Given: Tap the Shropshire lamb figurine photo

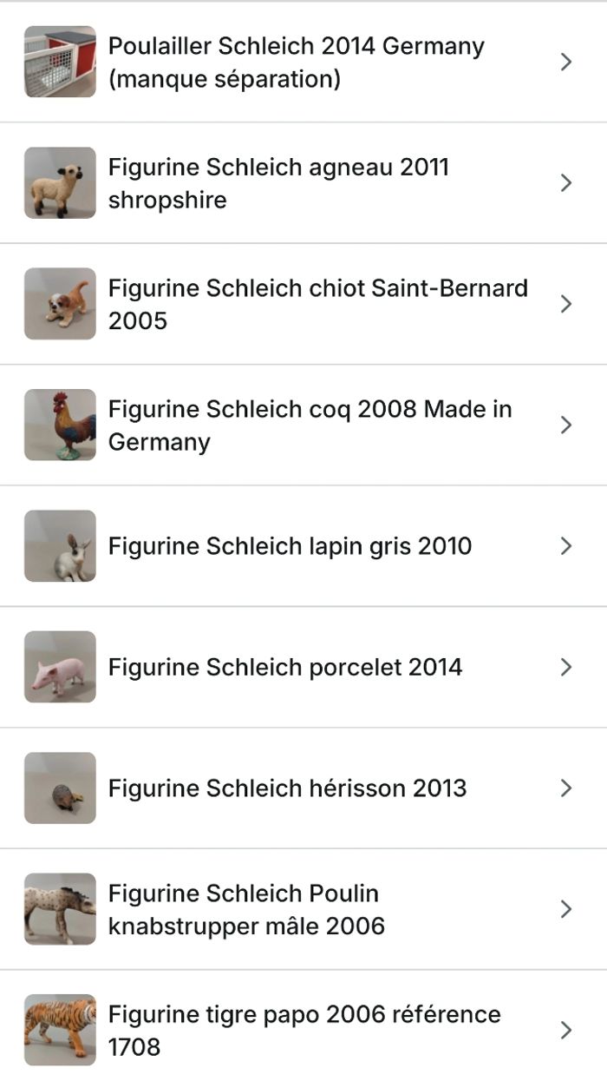Looking at the screenshot, I should (60, 182).
